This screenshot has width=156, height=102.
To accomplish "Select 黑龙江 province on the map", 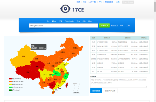I will [x=75, y=48].
